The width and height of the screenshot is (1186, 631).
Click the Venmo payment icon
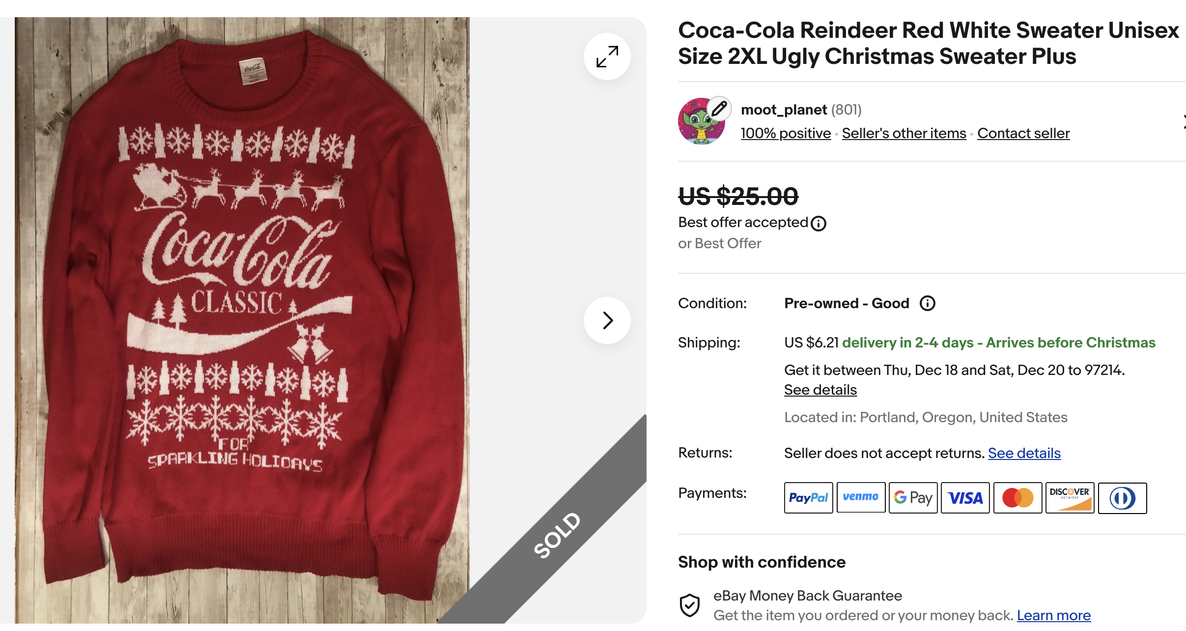pyautogui.click(x=861, y=498)
